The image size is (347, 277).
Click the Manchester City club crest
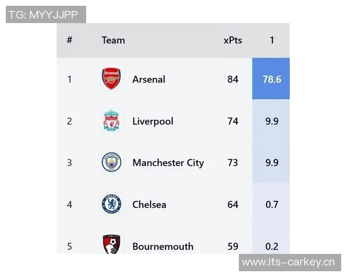(x=112, y=163)
